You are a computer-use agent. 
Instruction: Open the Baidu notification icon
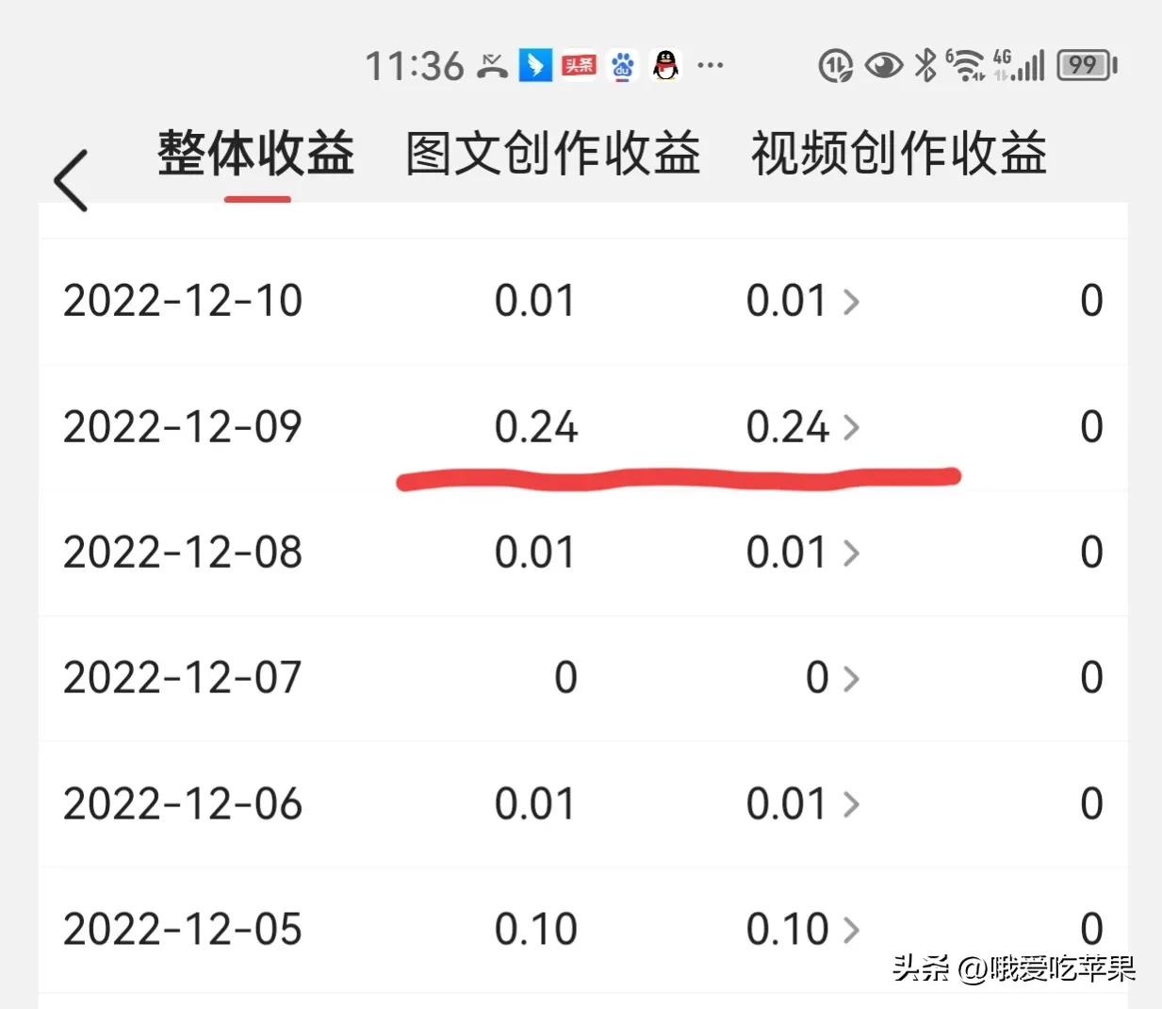point(622,66)
